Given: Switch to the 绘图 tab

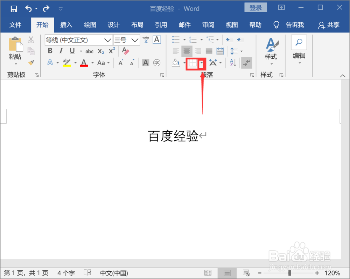Looking at the screenshot, I should [x=90, y=25].
